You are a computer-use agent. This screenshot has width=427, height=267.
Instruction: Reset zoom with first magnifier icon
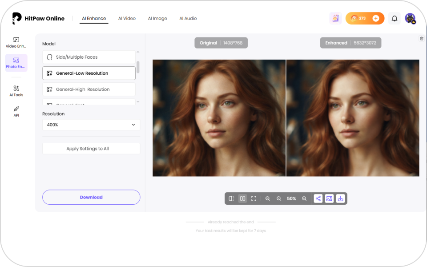268,198
